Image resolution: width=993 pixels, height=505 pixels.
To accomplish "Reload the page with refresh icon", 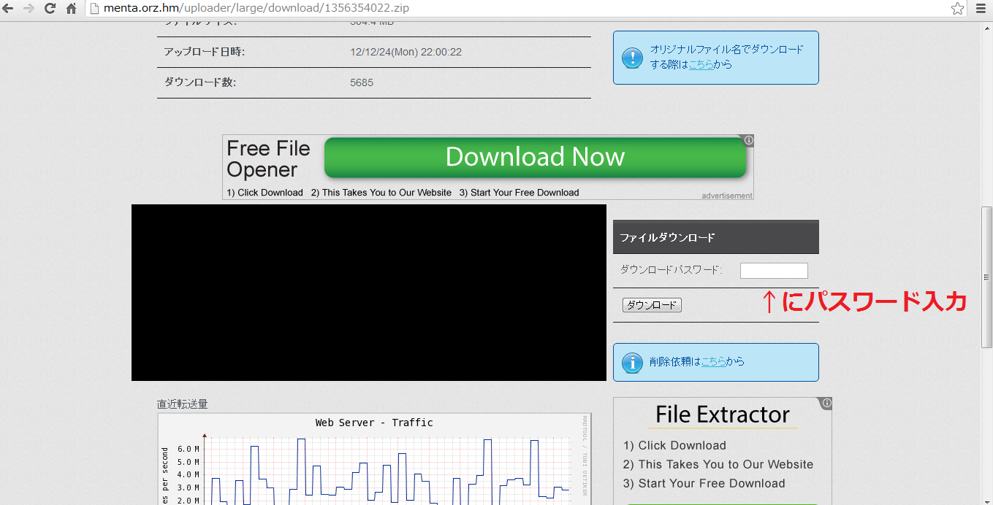I will coord(50,9).
